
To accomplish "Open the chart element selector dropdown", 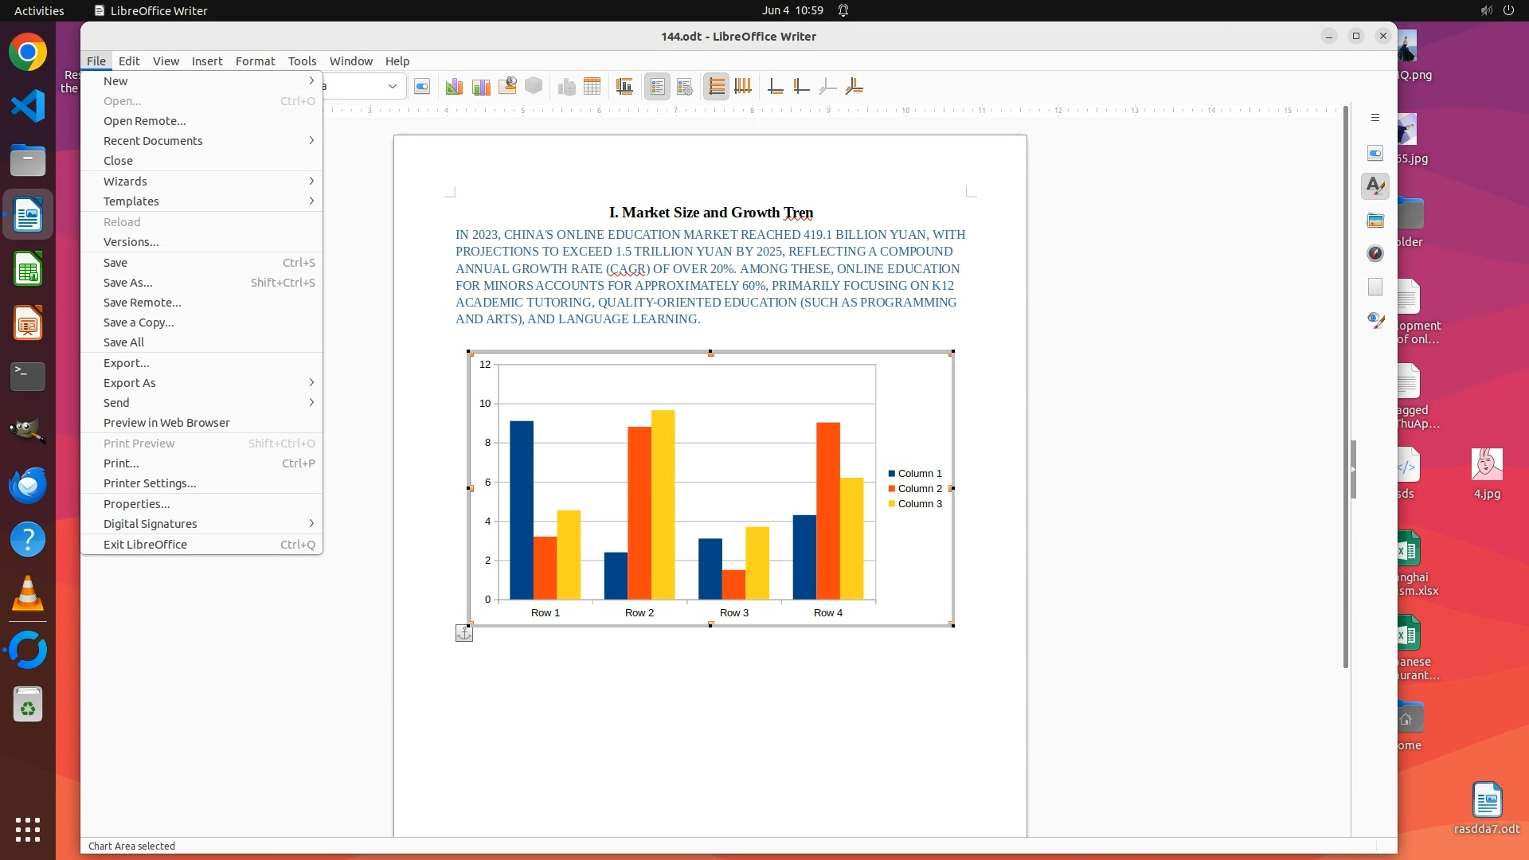I will pos(392,86).
